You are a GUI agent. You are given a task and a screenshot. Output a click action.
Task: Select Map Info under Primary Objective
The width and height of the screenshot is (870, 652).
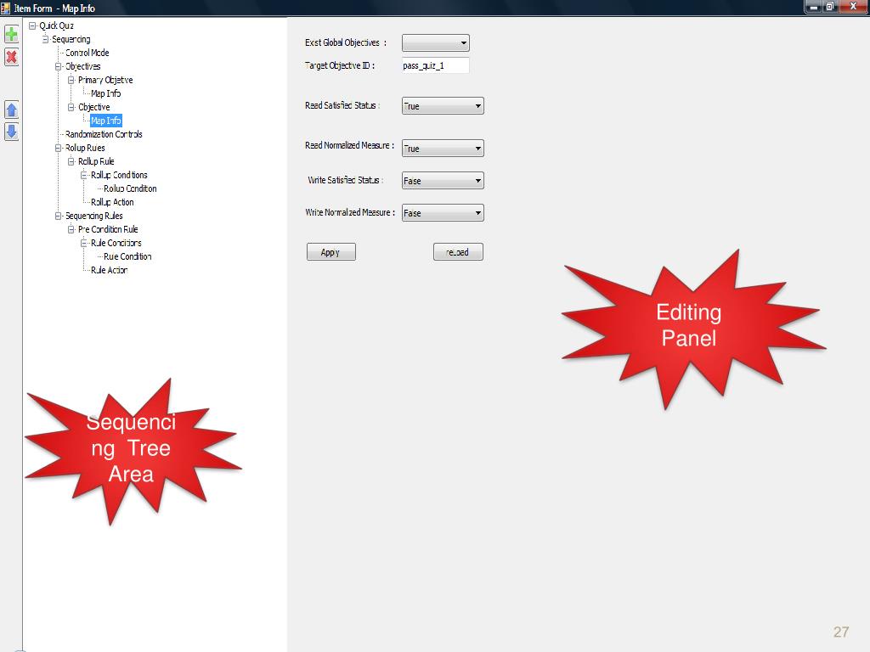[105, 93]
